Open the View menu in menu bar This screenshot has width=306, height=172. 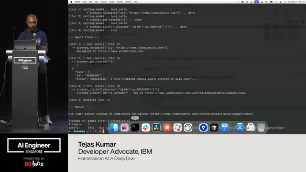coord(97,2)
